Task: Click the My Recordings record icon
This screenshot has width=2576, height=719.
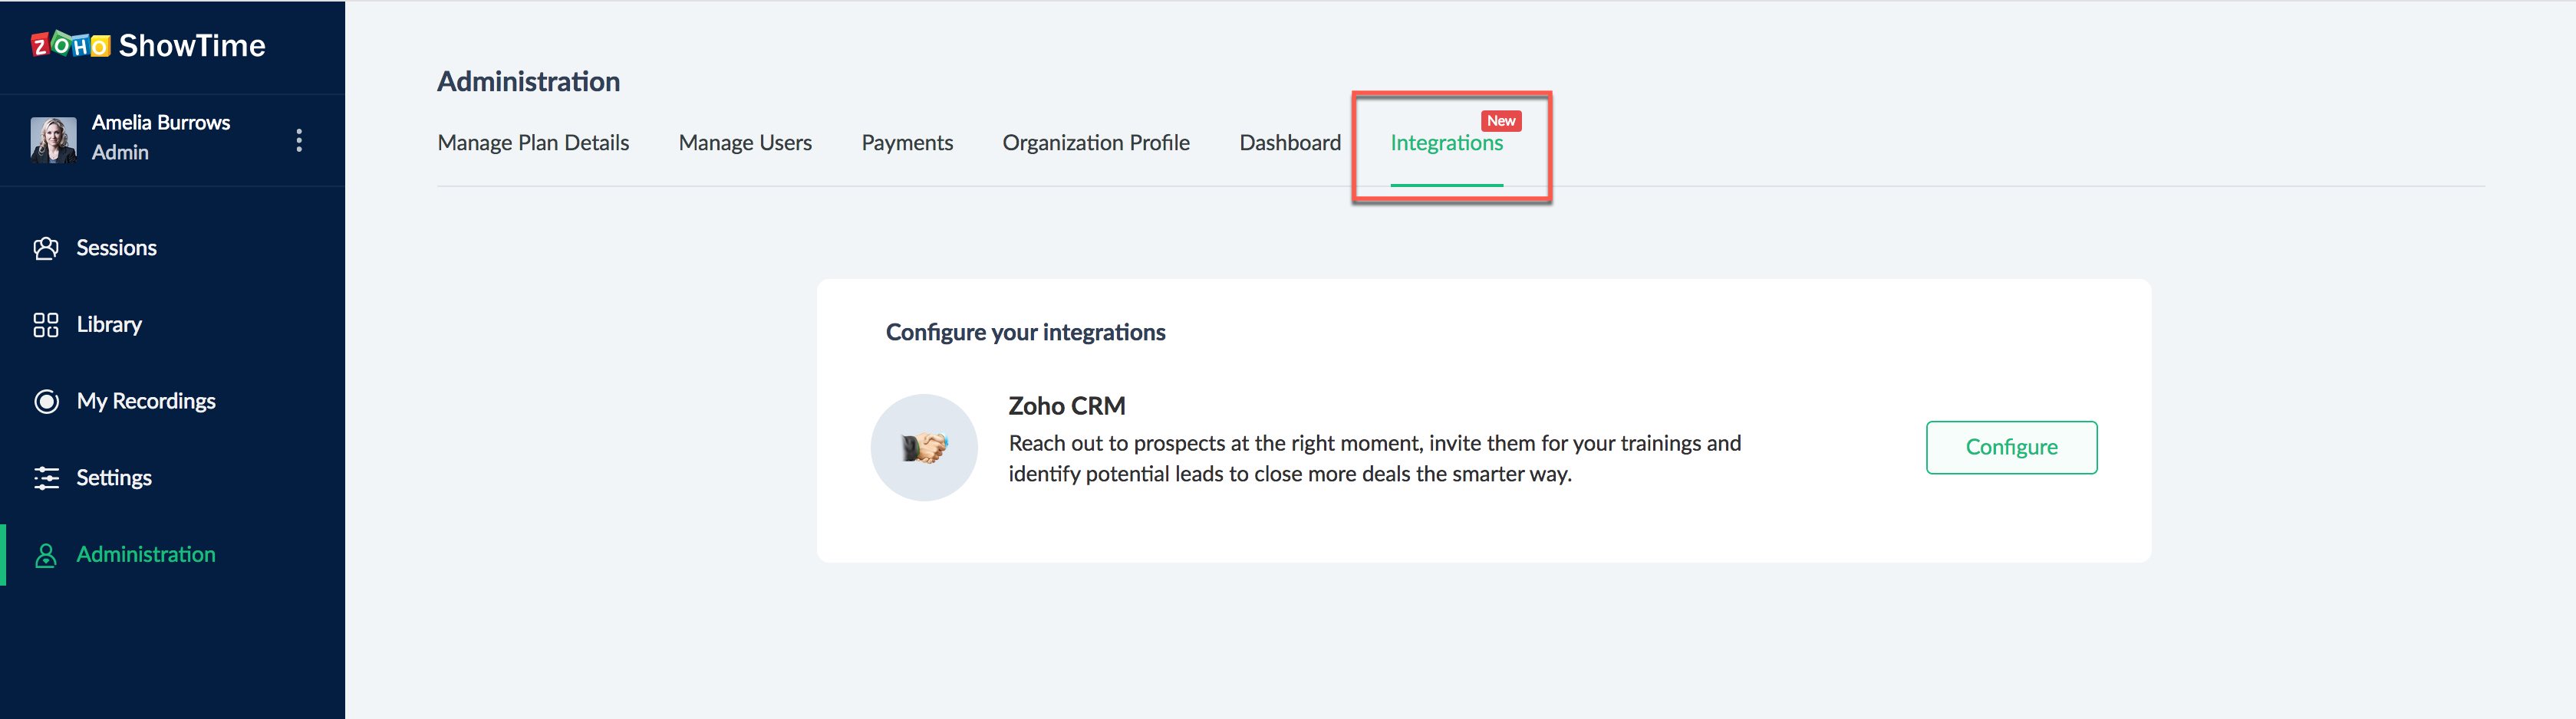Action: (x=46, y=402)
